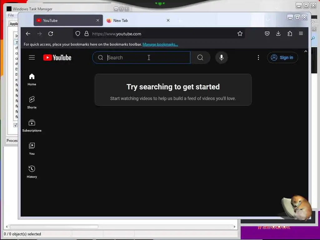Screen dimensions: 320x240
Task: Minimize the Windows Task Manager window
Action: pyautogui.click(x=116, y=9)
